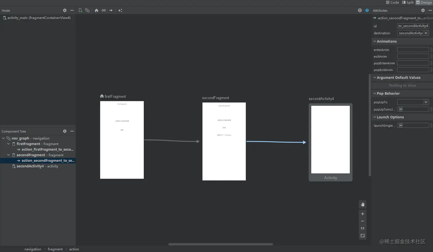
Task: Click the horizontal canvas scrollbar
Action: click(221, 244)
